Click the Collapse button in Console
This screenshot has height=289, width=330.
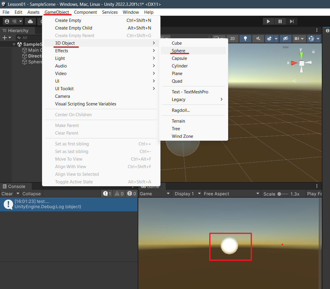32,194
